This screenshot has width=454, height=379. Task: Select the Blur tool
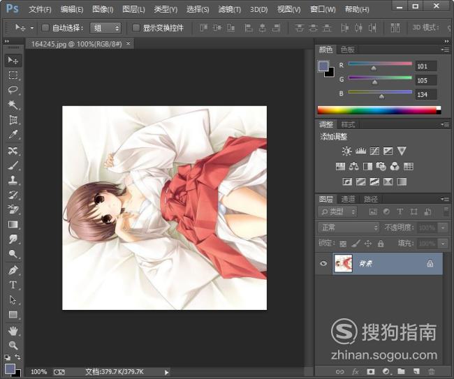pos(13,239)
